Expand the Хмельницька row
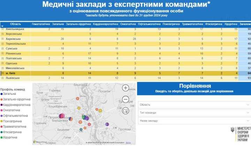Screen dimensions: 251x157 [2, 29]
